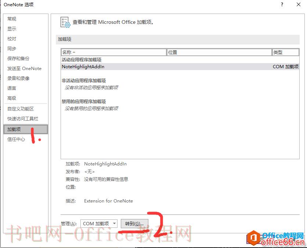Open the 管理 COM 加载项 dropdown
Viewport: 307px width, 248px height.
tap(99, 223)
